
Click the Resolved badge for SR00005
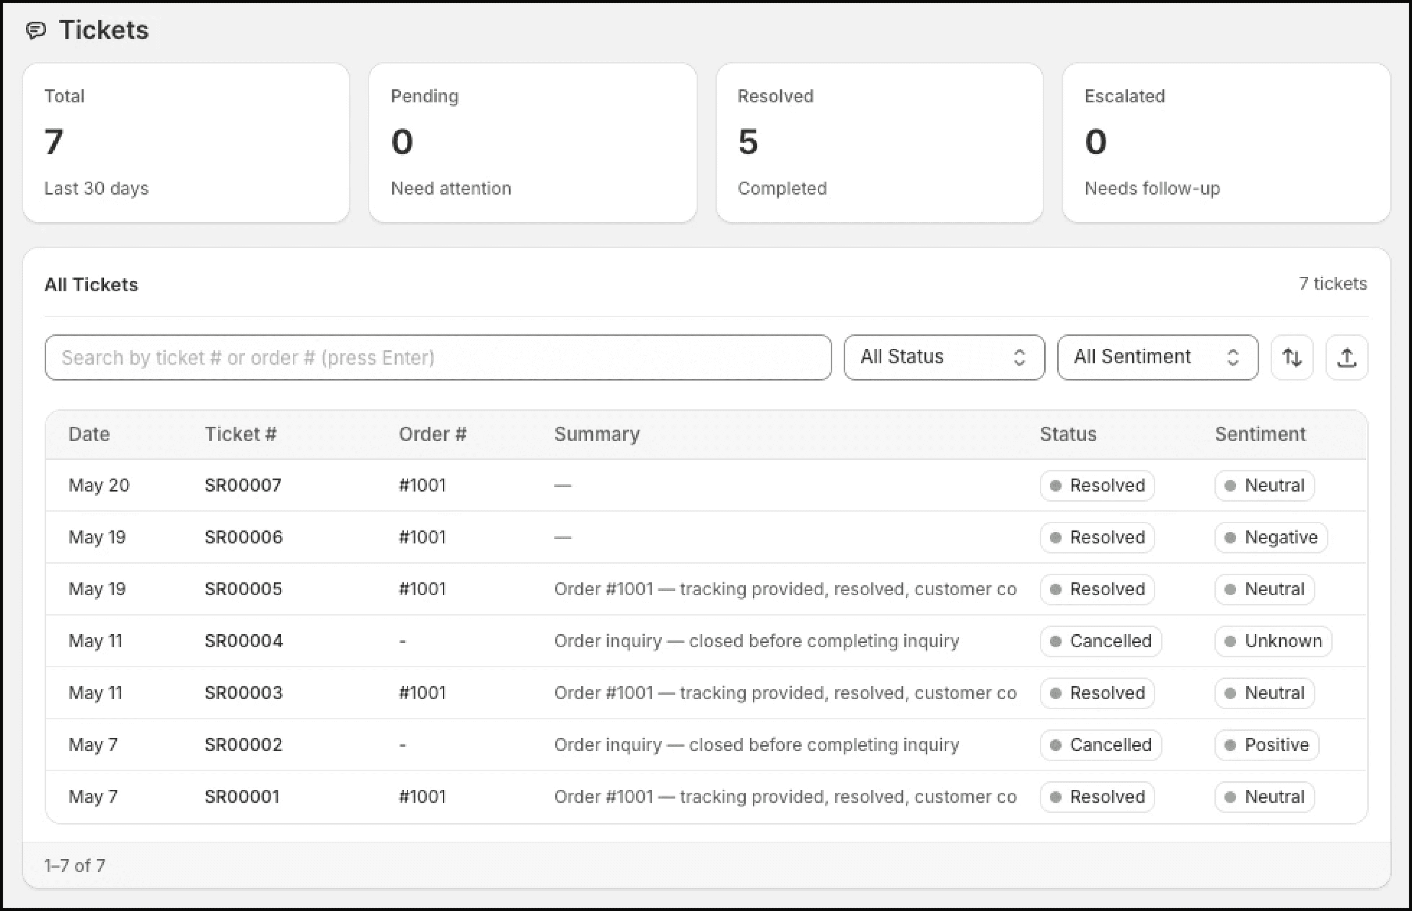coord(1097,589)
